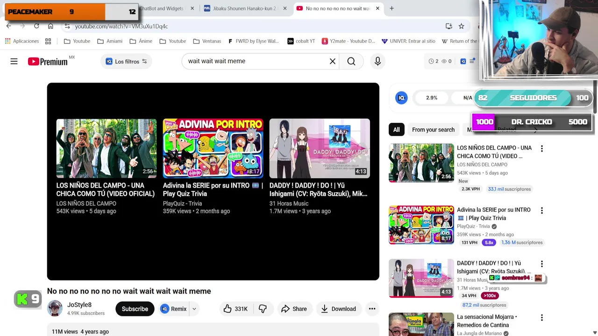Viewport: 598px width, 336px height.
Task: Select the All filter chip
Action: coord(396,130)
